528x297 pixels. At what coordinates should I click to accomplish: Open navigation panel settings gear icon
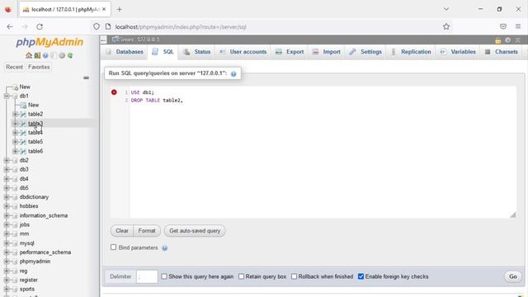[62, 55]
